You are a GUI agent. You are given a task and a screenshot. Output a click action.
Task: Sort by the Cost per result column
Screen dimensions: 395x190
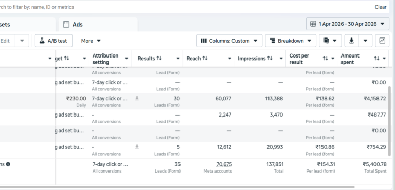pyautogui.click(x=325, y=59)
